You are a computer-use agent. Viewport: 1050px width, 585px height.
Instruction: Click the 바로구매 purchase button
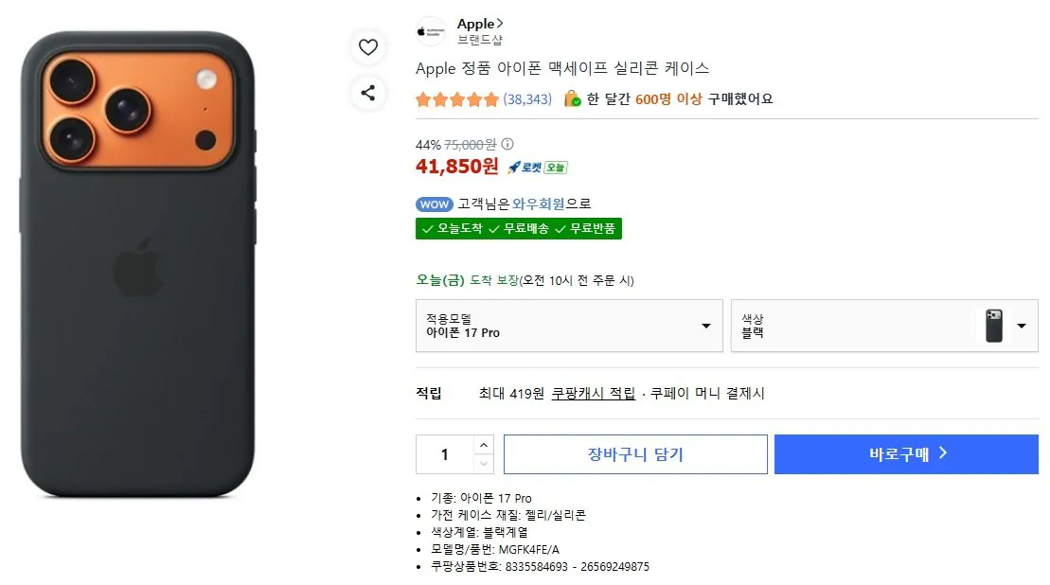coord(905,453)
